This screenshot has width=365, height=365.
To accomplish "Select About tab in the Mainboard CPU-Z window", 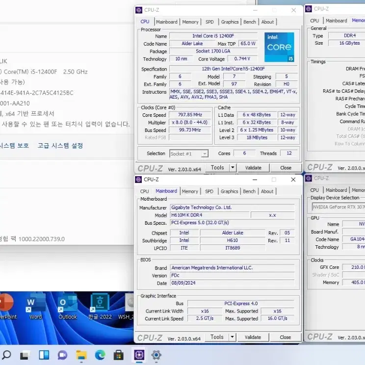I will 267,191.
